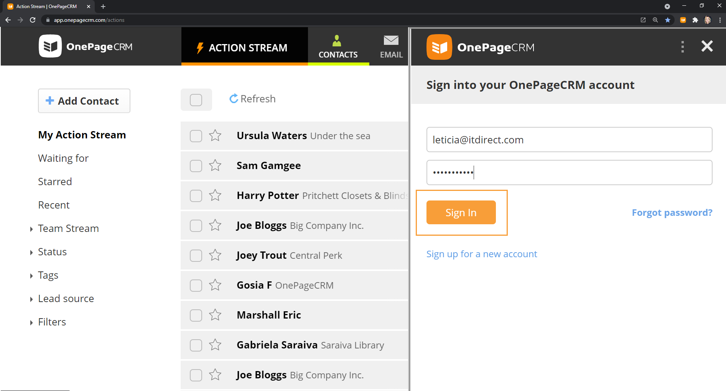Star the Gosia F contact
Screen dimensions: 726x391
pos(215,285)
